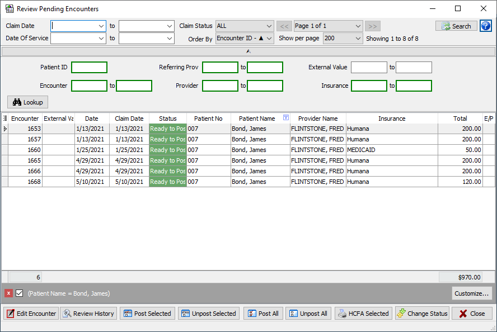
Task: Click the Insurance from input field
Action: tap(369, 86)
